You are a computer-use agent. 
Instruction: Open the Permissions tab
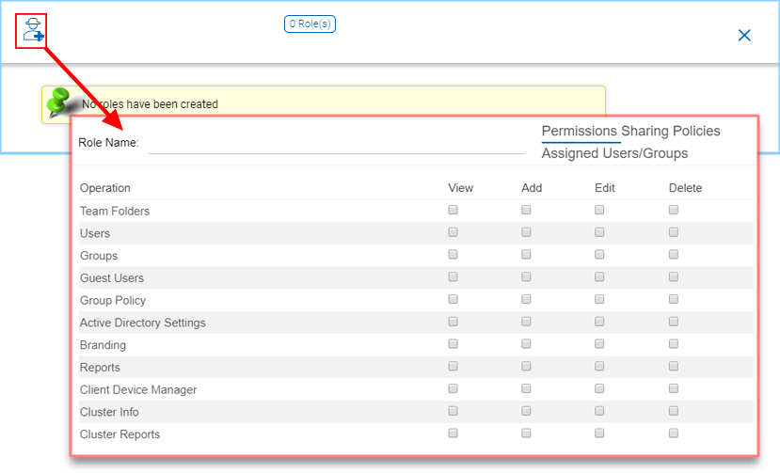tap(580, 132)
